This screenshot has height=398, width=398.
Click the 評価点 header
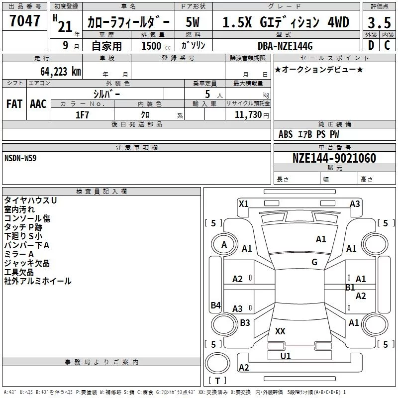point(379,6)
